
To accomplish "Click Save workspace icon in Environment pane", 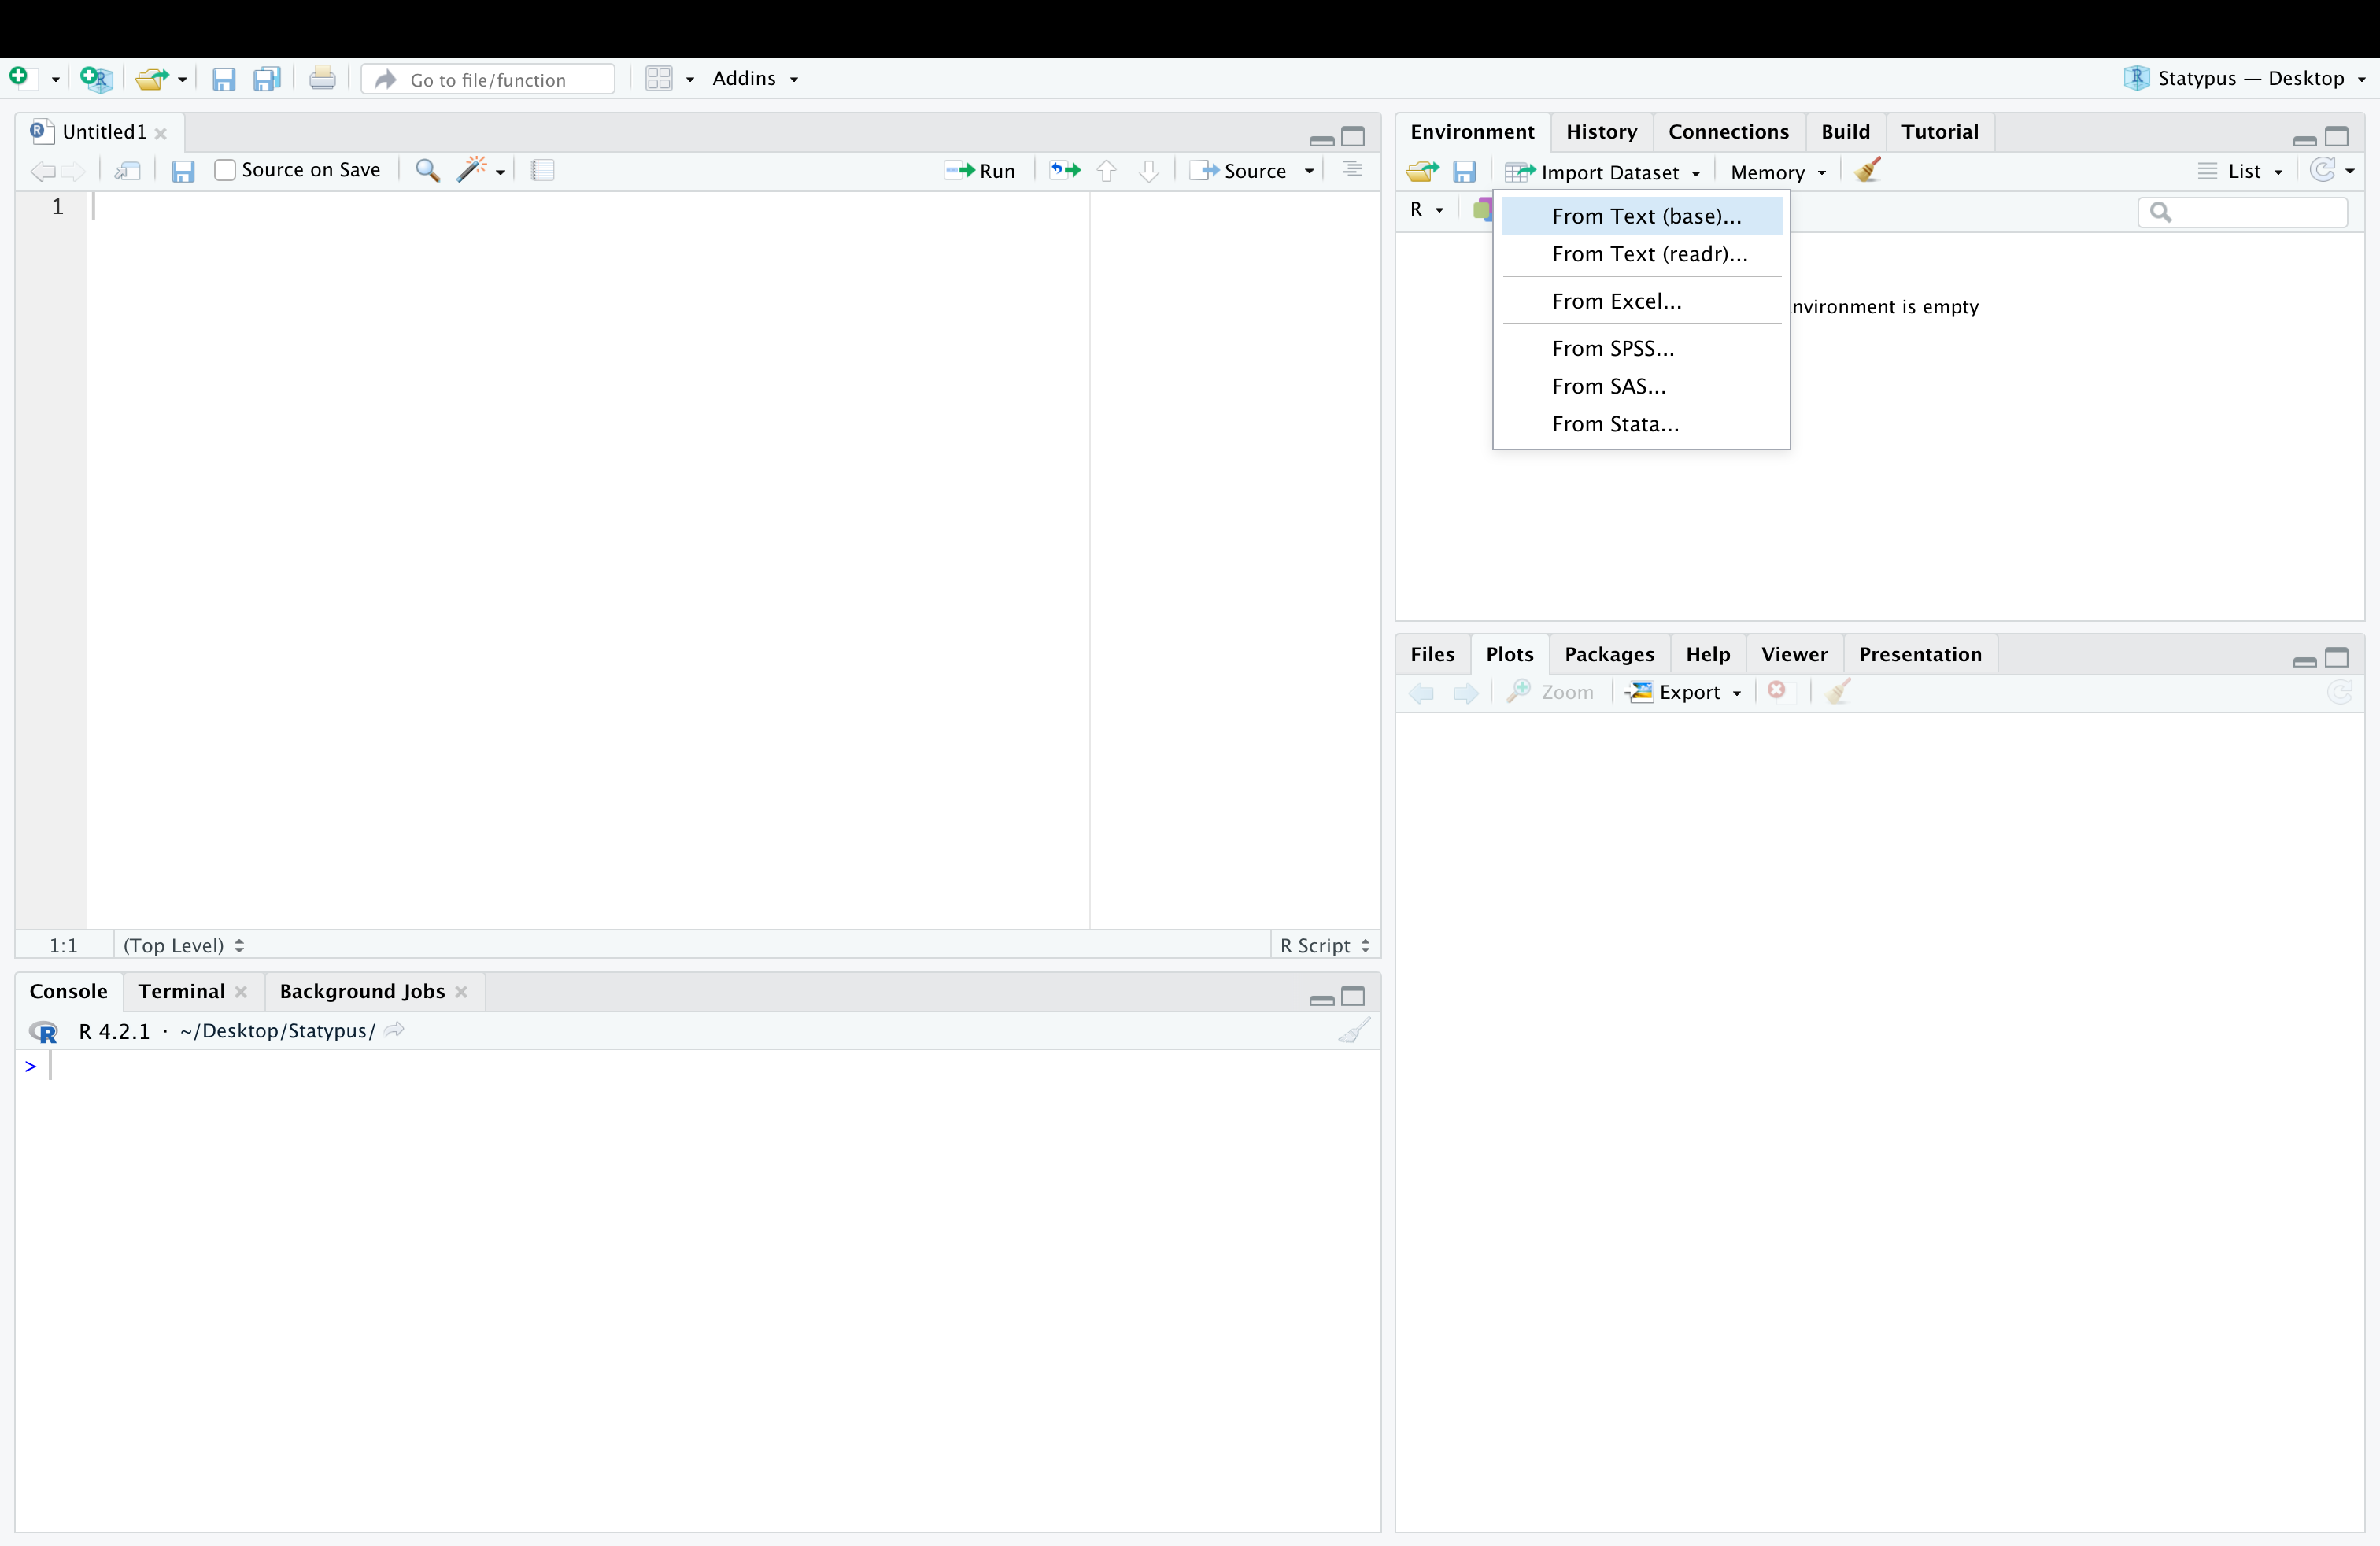I will tap(1464, 172).
